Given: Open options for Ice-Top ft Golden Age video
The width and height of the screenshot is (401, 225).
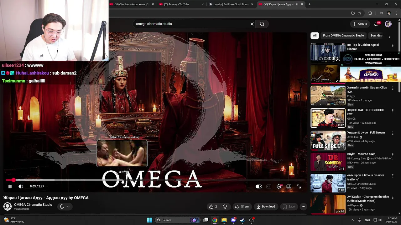Looking at the screenshot, I should pyautogui.click(x=393, y=46).
